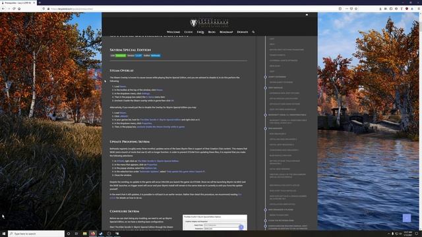This screenshot has height=237, width=422.
Task: Open the FAQs menu item
Action: (x=200, y=32)
